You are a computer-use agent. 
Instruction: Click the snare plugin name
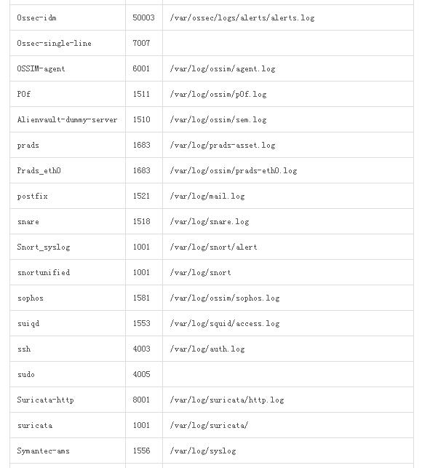pos(28,222)
